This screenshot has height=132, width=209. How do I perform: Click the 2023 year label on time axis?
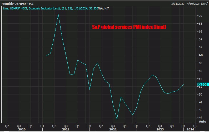pos(160,129)
